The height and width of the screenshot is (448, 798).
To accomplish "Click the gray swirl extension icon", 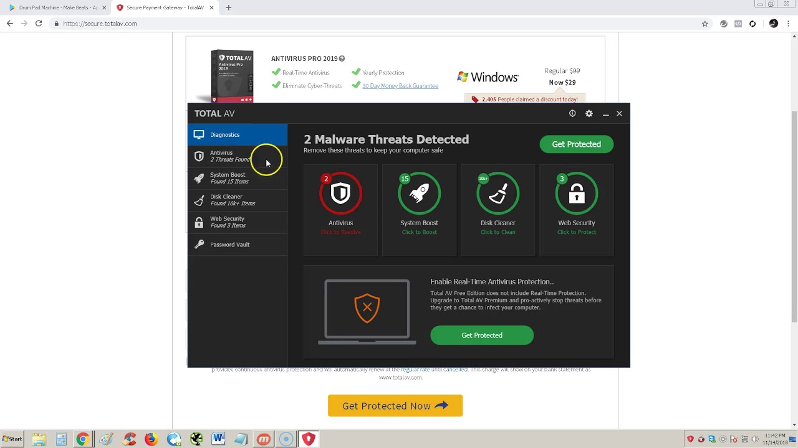I will click(723, 24).
